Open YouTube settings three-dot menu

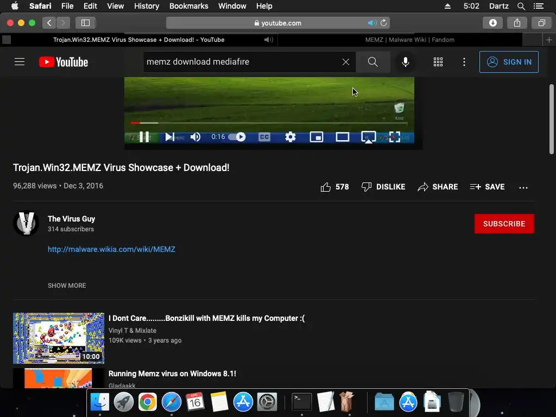pos(464,62)
